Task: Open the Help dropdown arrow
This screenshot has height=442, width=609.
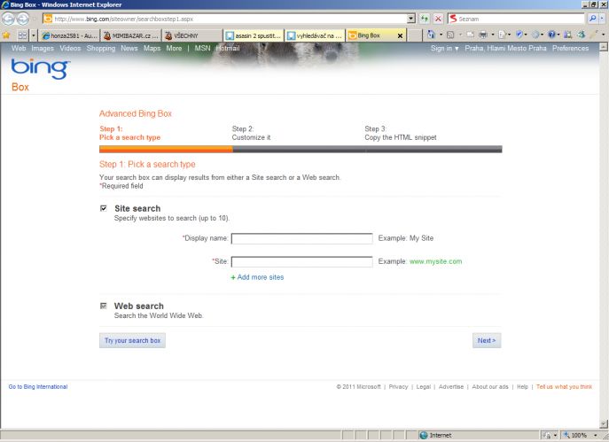Action: pos(558,35)
